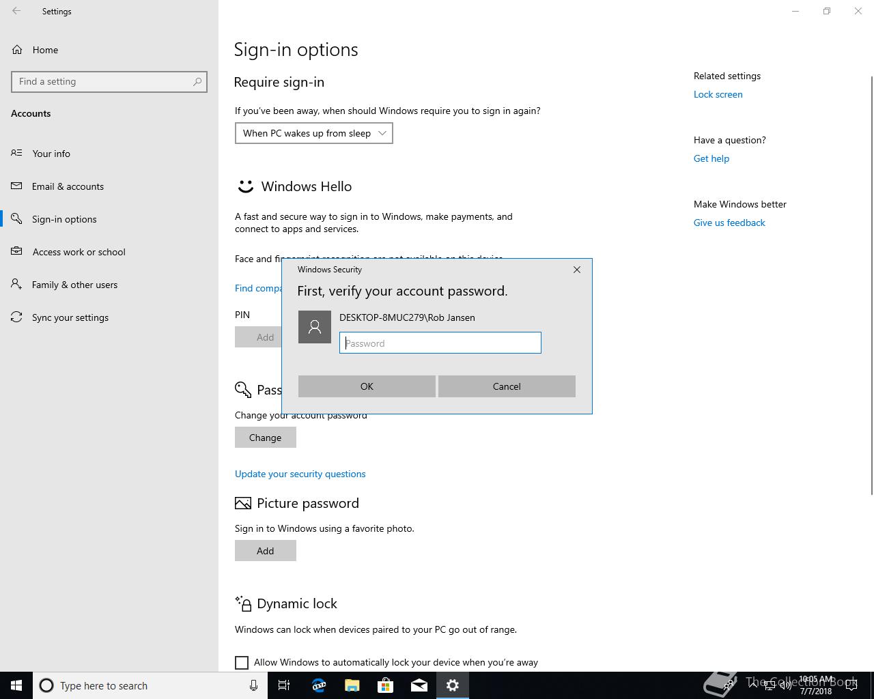Cancel the Windows Security dialog
The width and height of the screenshot is (874, 699).
pyautogui.click(x=507, y=386)
